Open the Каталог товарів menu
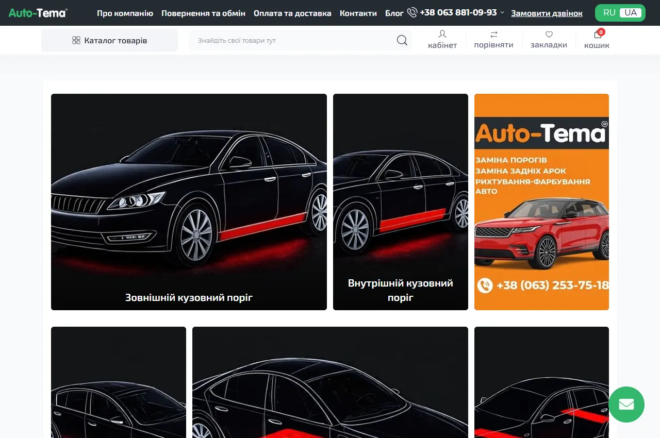Image resolution: width=660 pixels, height=438 pixels. 109,40
